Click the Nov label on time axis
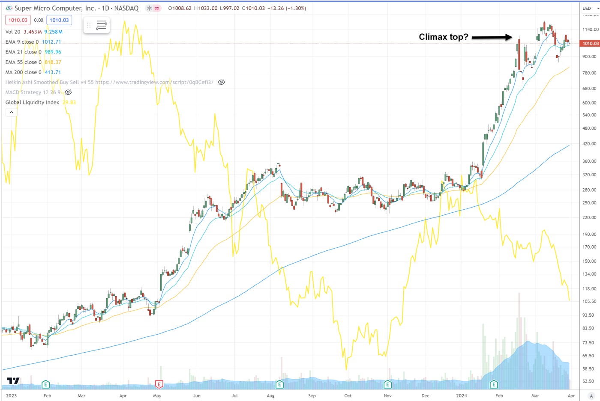Viewport: 600px width, 401px height. [x=387, y=395]
